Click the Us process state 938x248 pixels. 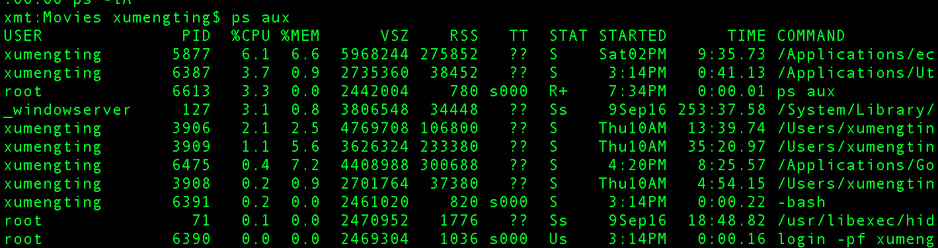pos(559,239)
